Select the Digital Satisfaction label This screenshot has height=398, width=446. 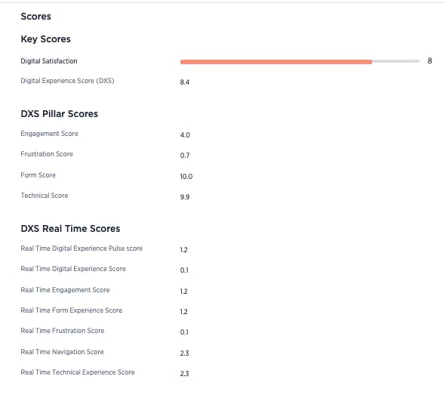point(49,61)
